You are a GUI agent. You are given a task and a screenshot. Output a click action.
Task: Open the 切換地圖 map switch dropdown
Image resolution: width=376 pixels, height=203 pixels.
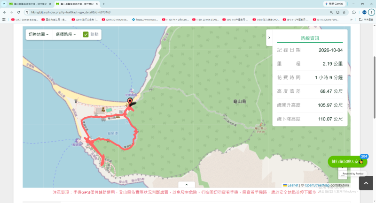click(x=39, y=34)
